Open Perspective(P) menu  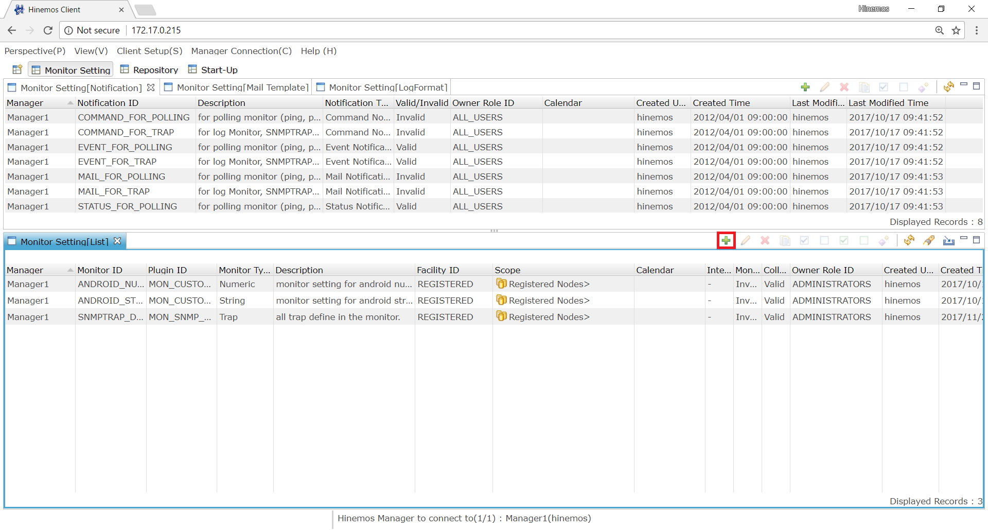pos(35,51)
